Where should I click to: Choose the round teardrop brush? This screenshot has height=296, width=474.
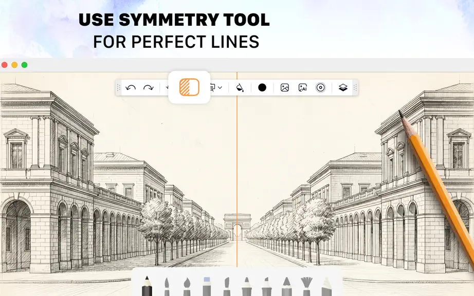point(187,287)
